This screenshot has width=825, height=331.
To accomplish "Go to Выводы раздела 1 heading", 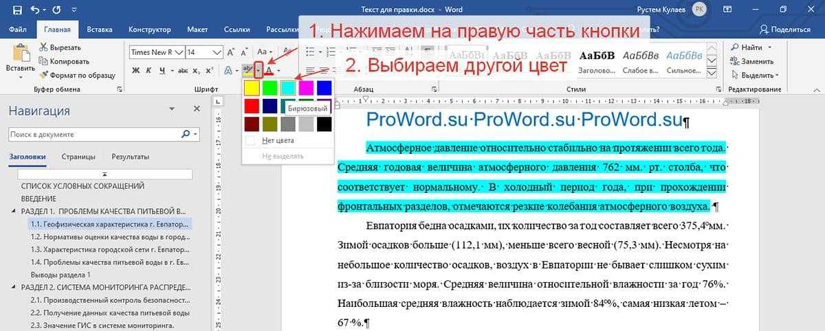I will [x=60, y=275].
